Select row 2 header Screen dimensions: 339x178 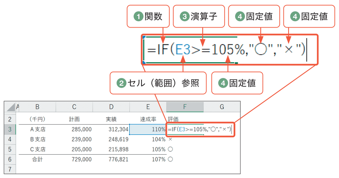click(10, 119)
